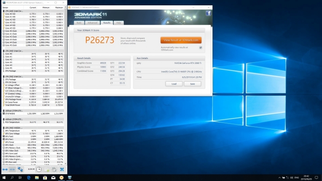The image size is (322, 181).
Task: Switch to the Advanced tab
Action: pyautogui.click(x=93, y=23)
